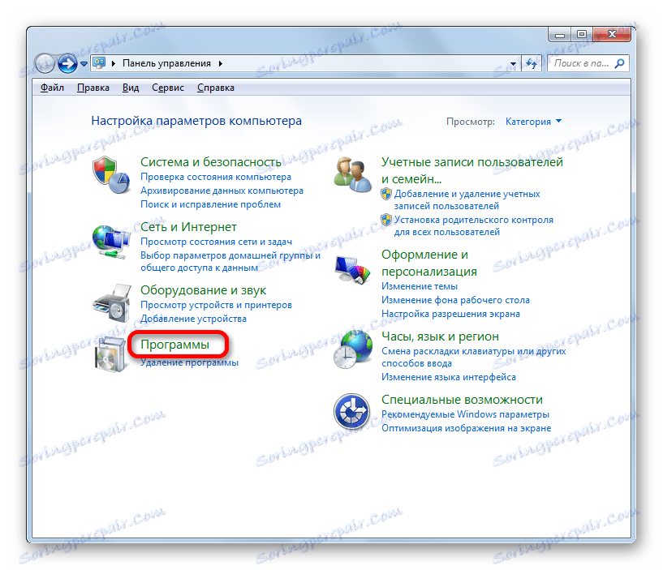Click Установка родительского контроля link

point(474,225)
